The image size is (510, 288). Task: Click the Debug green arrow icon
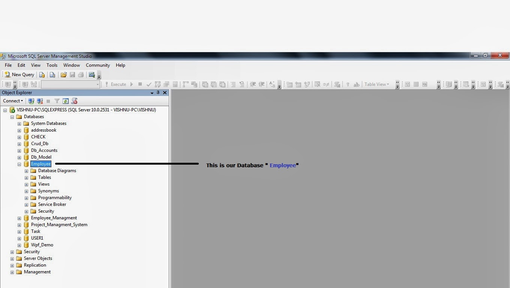[x=132, y=84]
